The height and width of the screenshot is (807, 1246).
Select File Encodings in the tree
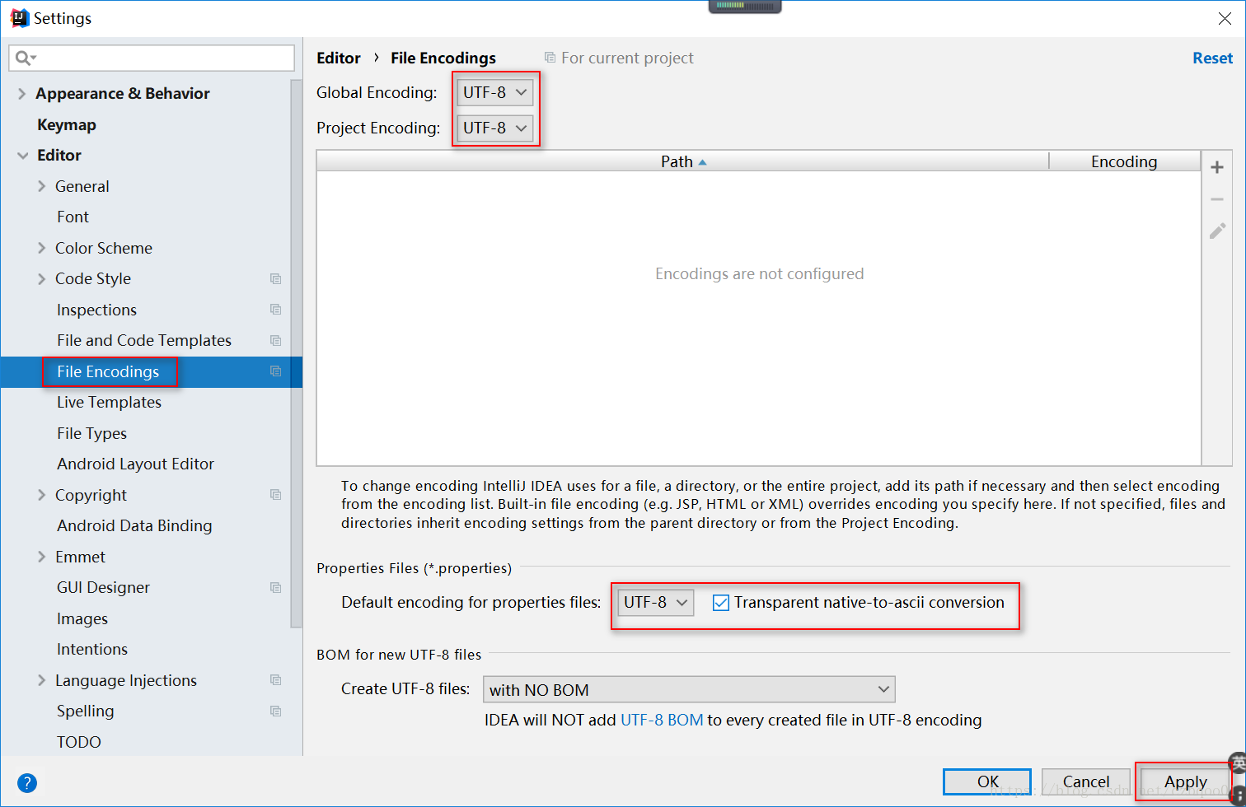point(108,371)
